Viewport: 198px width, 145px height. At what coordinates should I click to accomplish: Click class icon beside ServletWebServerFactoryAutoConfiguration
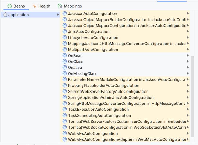coord(65,91)
